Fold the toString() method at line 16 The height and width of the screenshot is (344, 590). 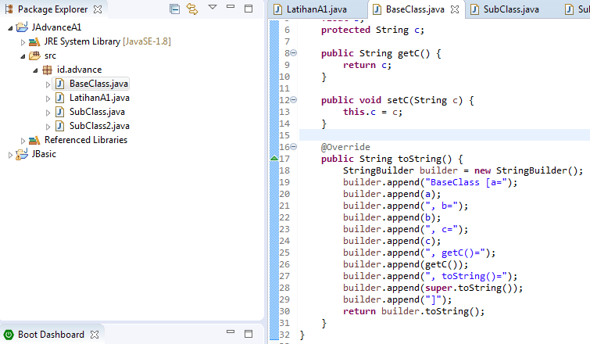click(294, 147)
